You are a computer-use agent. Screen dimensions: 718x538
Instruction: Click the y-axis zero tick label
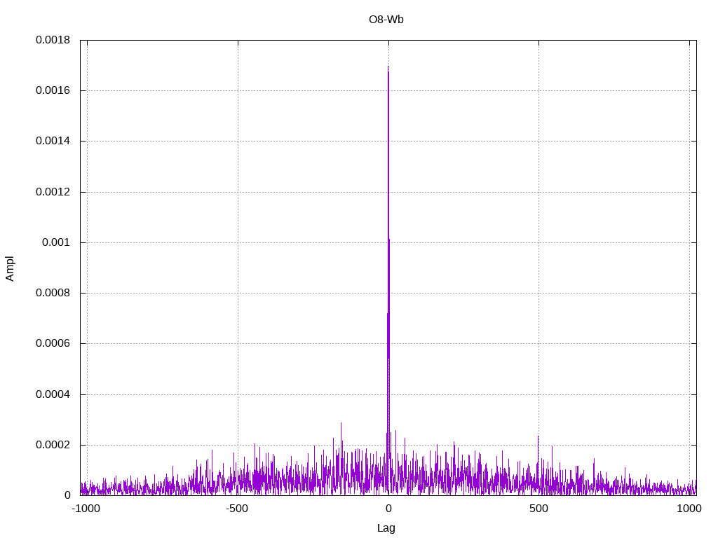point(67,495)
